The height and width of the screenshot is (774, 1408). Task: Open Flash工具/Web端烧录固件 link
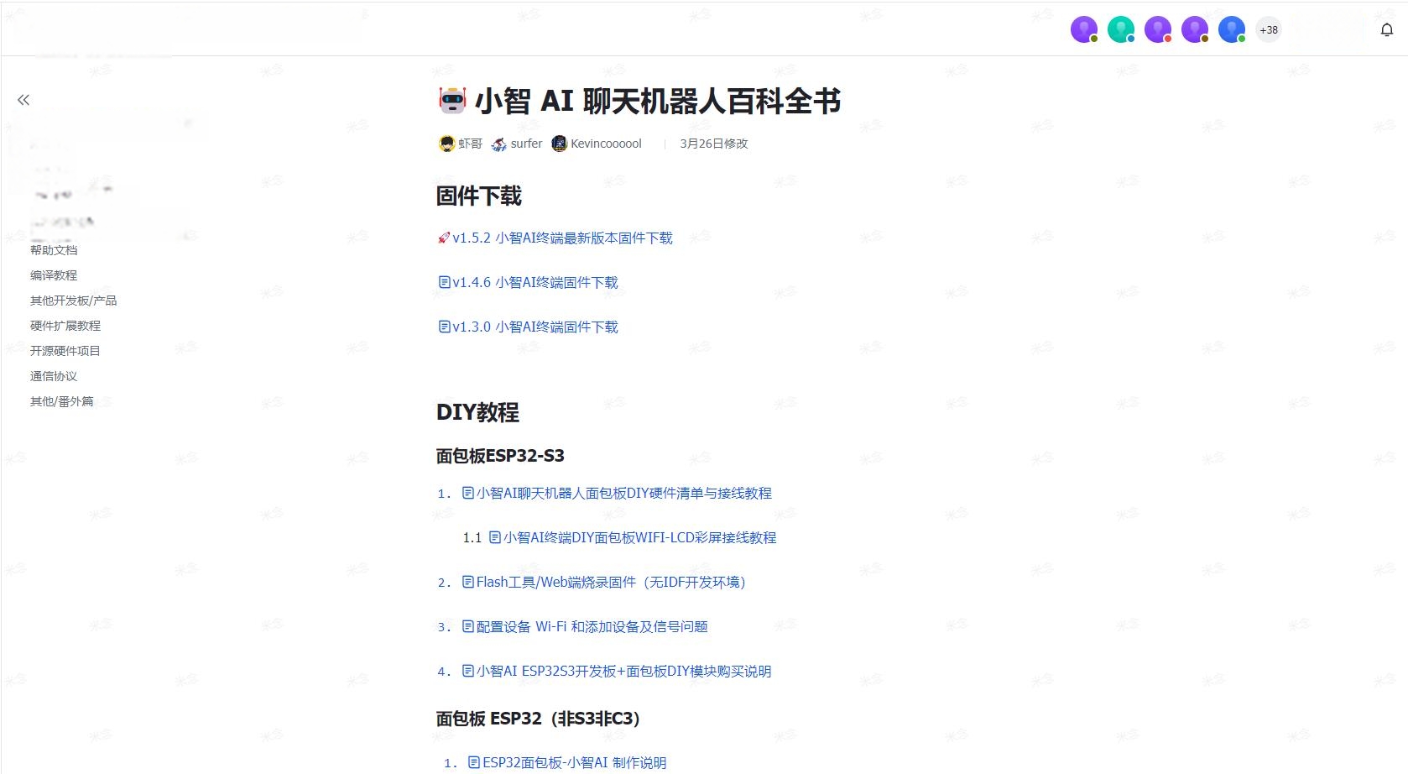(611, 583)
